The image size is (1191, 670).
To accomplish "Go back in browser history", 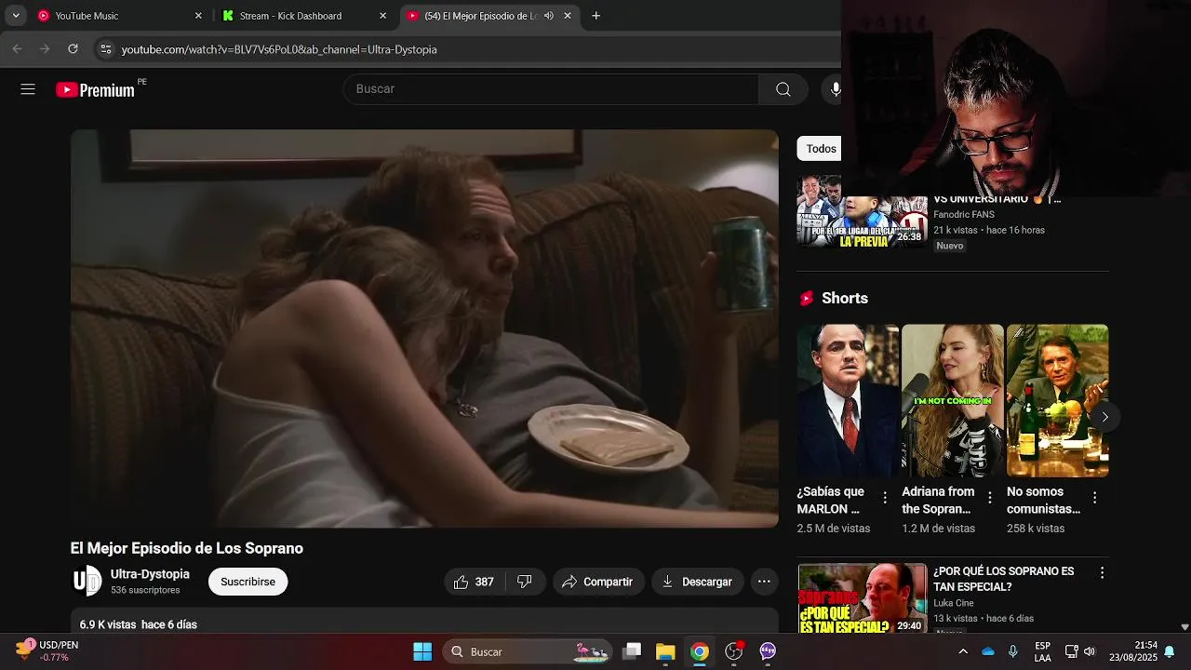I will point(18,49).
